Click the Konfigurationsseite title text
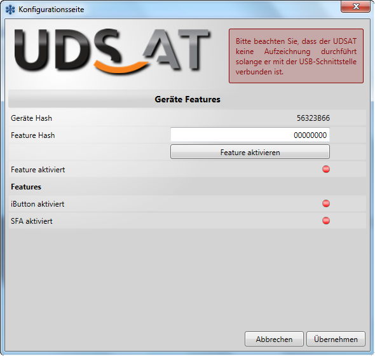Screen dimensions: 375x356 [51, 10]
